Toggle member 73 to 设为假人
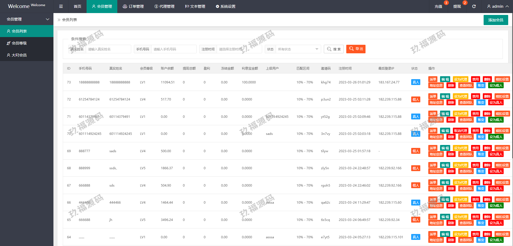The width and height of the screenshot is (513, 246). click(x=496, y=86)
